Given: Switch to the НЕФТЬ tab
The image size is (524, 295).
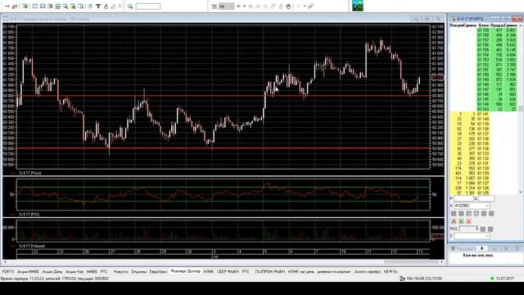Looking at the screenshot, I should tap(391, 271).
